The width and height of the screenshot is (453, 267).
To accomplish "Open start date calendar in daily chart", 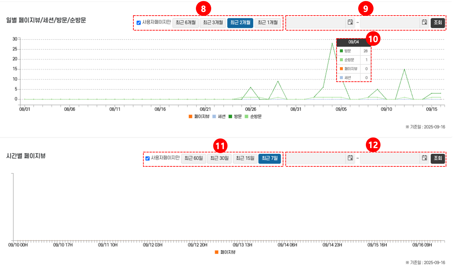I will (350, 23).
